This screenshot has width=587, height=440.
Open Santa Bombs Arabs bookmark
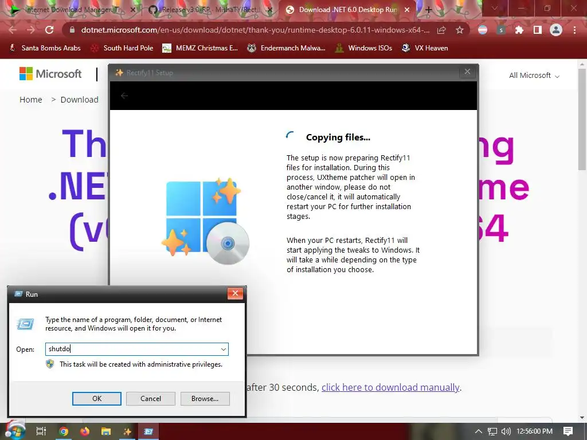(45, 48)
